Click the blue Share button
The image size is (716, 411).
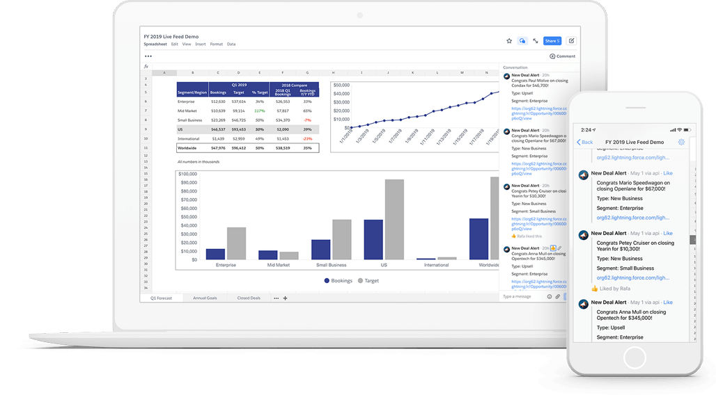(x=552, y=41)
